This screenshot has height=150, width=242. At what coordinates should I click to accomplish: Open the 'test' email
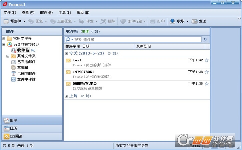pyautogui.click(x=137, y=63)
